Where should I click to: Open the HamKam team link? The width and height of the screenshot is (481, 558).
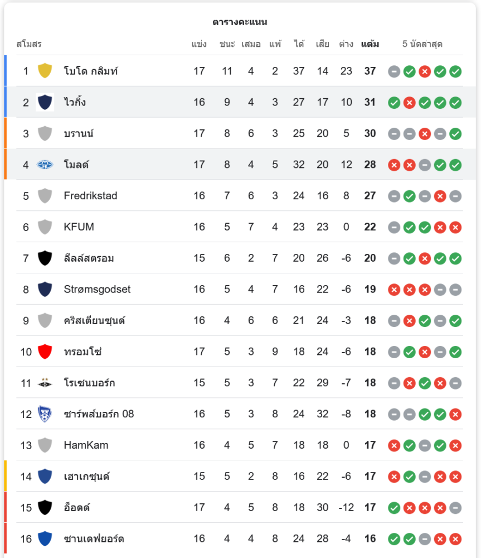point(86,445)
